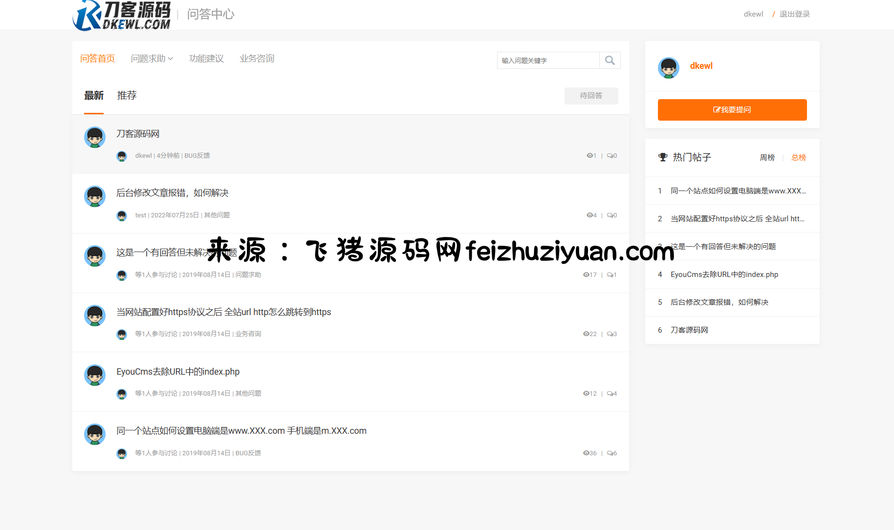Open post 后台修改文章报错，如何解决 in main list
This screenshot has height=530, width=894.
(173, 193)
